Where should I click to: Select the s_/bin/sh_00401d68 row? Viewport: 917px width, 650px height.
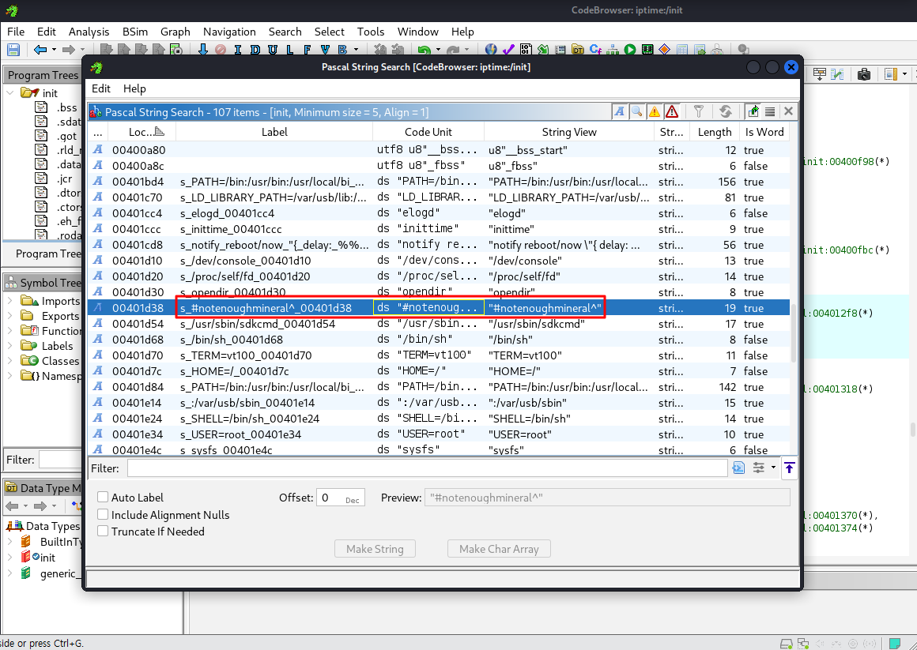pyautogui.click(x=439, y=340)
